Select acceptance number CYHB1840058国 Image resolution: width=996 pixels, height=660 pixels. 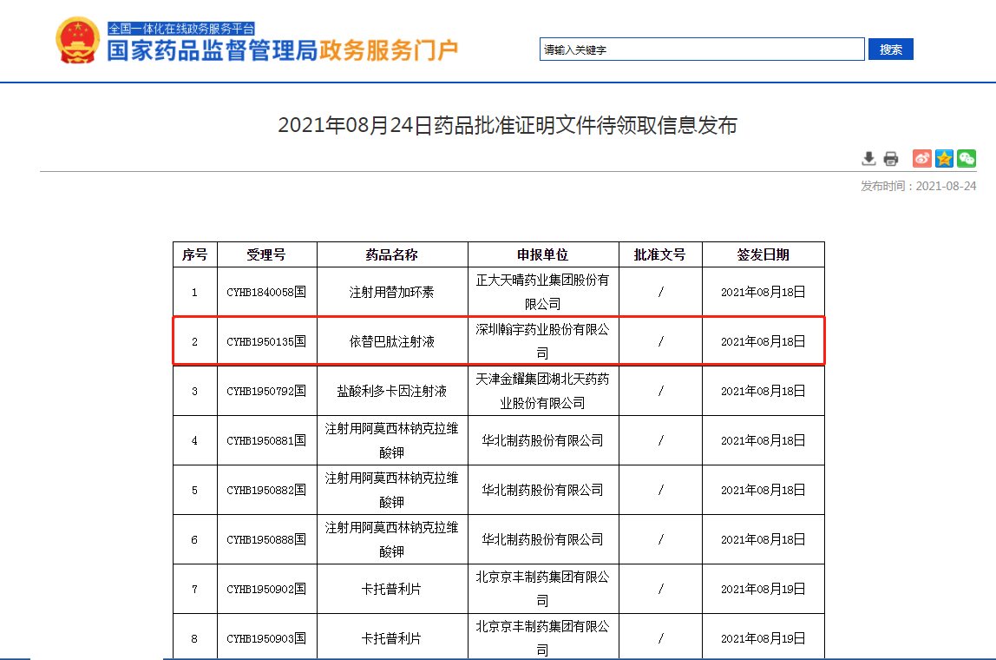click(x=266, y=293)
